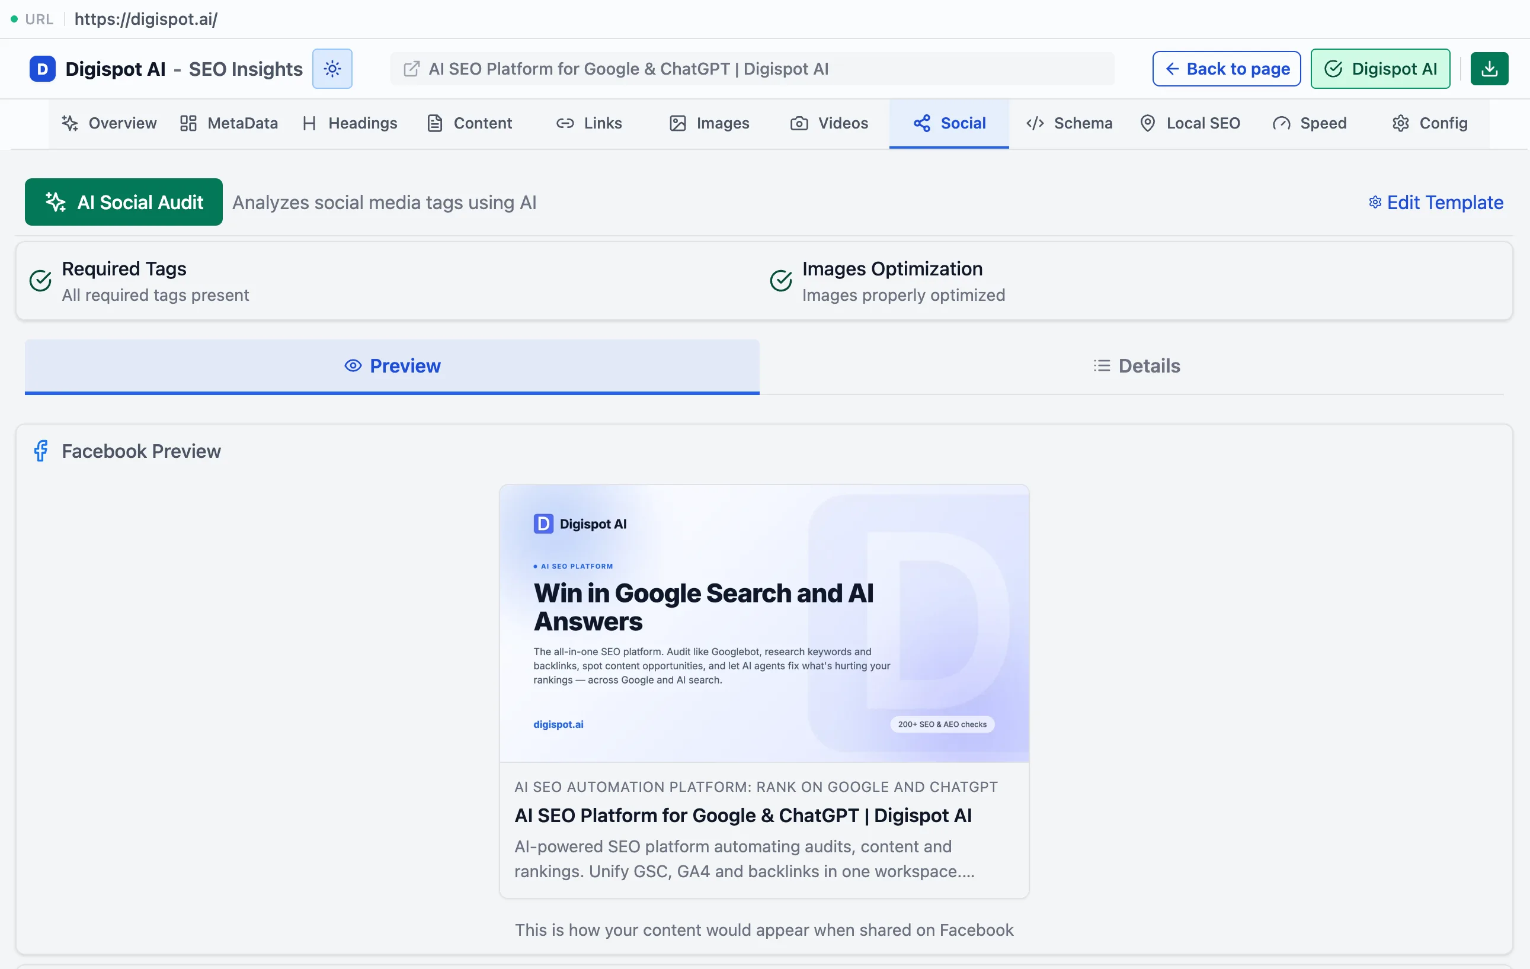
Task: Go to the Local SEO tab
Action: click(1189, 123)
